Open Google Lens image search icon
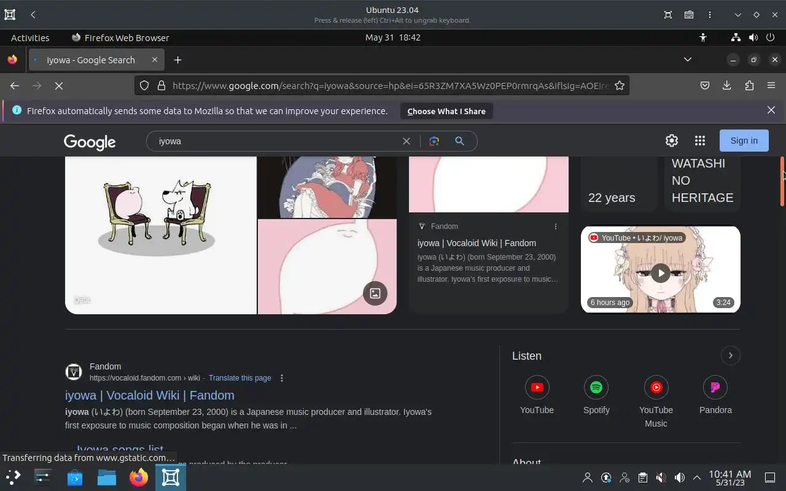Screen dimensions: 786x491 pyautogui.click(x=434, y=141)
